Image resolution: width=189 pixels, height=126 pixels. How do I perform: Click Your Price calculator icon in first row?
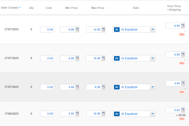pos(183,26)
